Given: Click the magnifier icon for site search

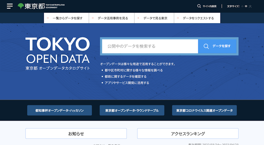Looking at the screenshot, I should pyautogui.click(x=199, y=6).
